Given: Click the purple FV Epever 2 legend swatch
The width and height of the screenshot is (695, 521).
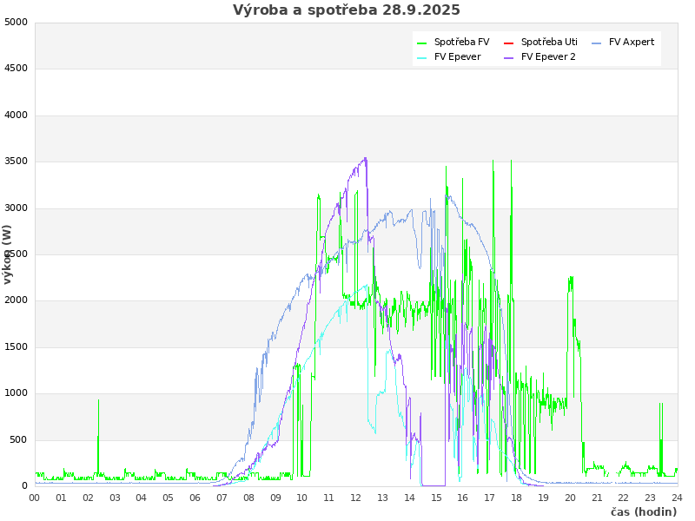Looking at the screenshot, I should [x=509, y=57].
